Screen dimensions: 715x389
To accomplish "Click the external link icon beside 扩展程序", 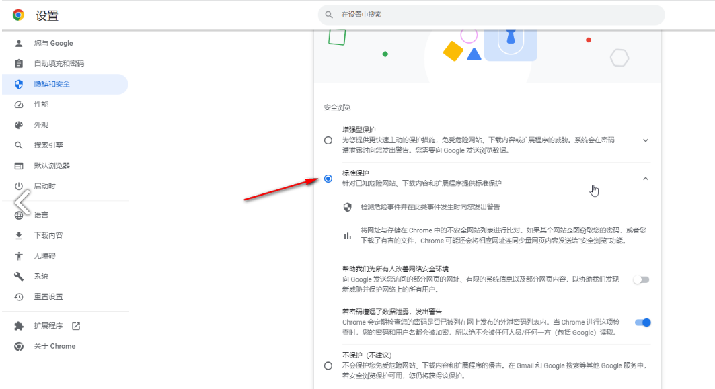I will pos(76,326).
